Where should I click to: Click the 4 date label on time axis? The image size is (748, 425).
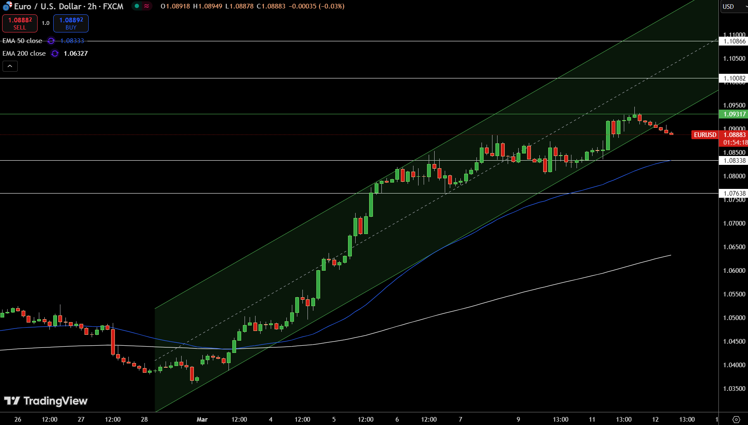(271, 420)
